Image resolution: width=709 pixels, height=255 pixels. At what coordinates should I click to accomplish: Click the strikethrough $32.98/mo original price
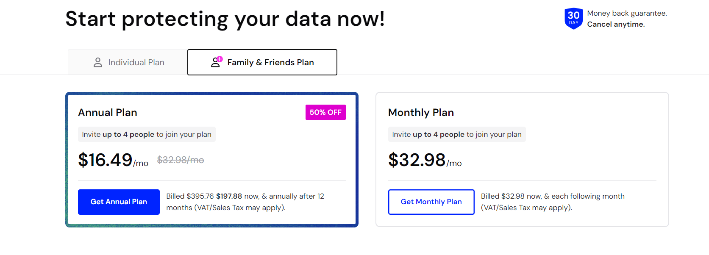pos(180,160)
